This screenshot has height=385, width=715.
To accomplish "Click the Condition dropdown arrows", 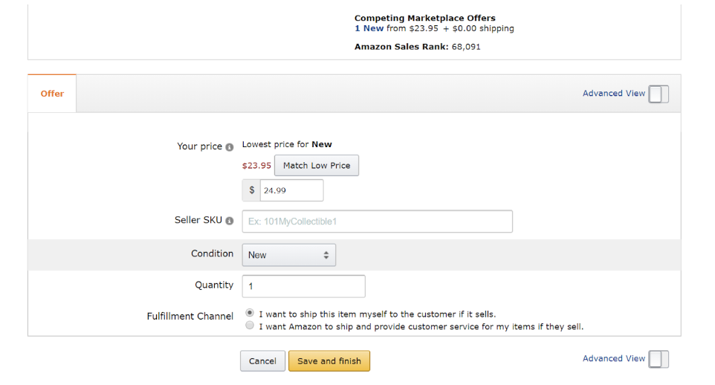I will tap(326, 255).
